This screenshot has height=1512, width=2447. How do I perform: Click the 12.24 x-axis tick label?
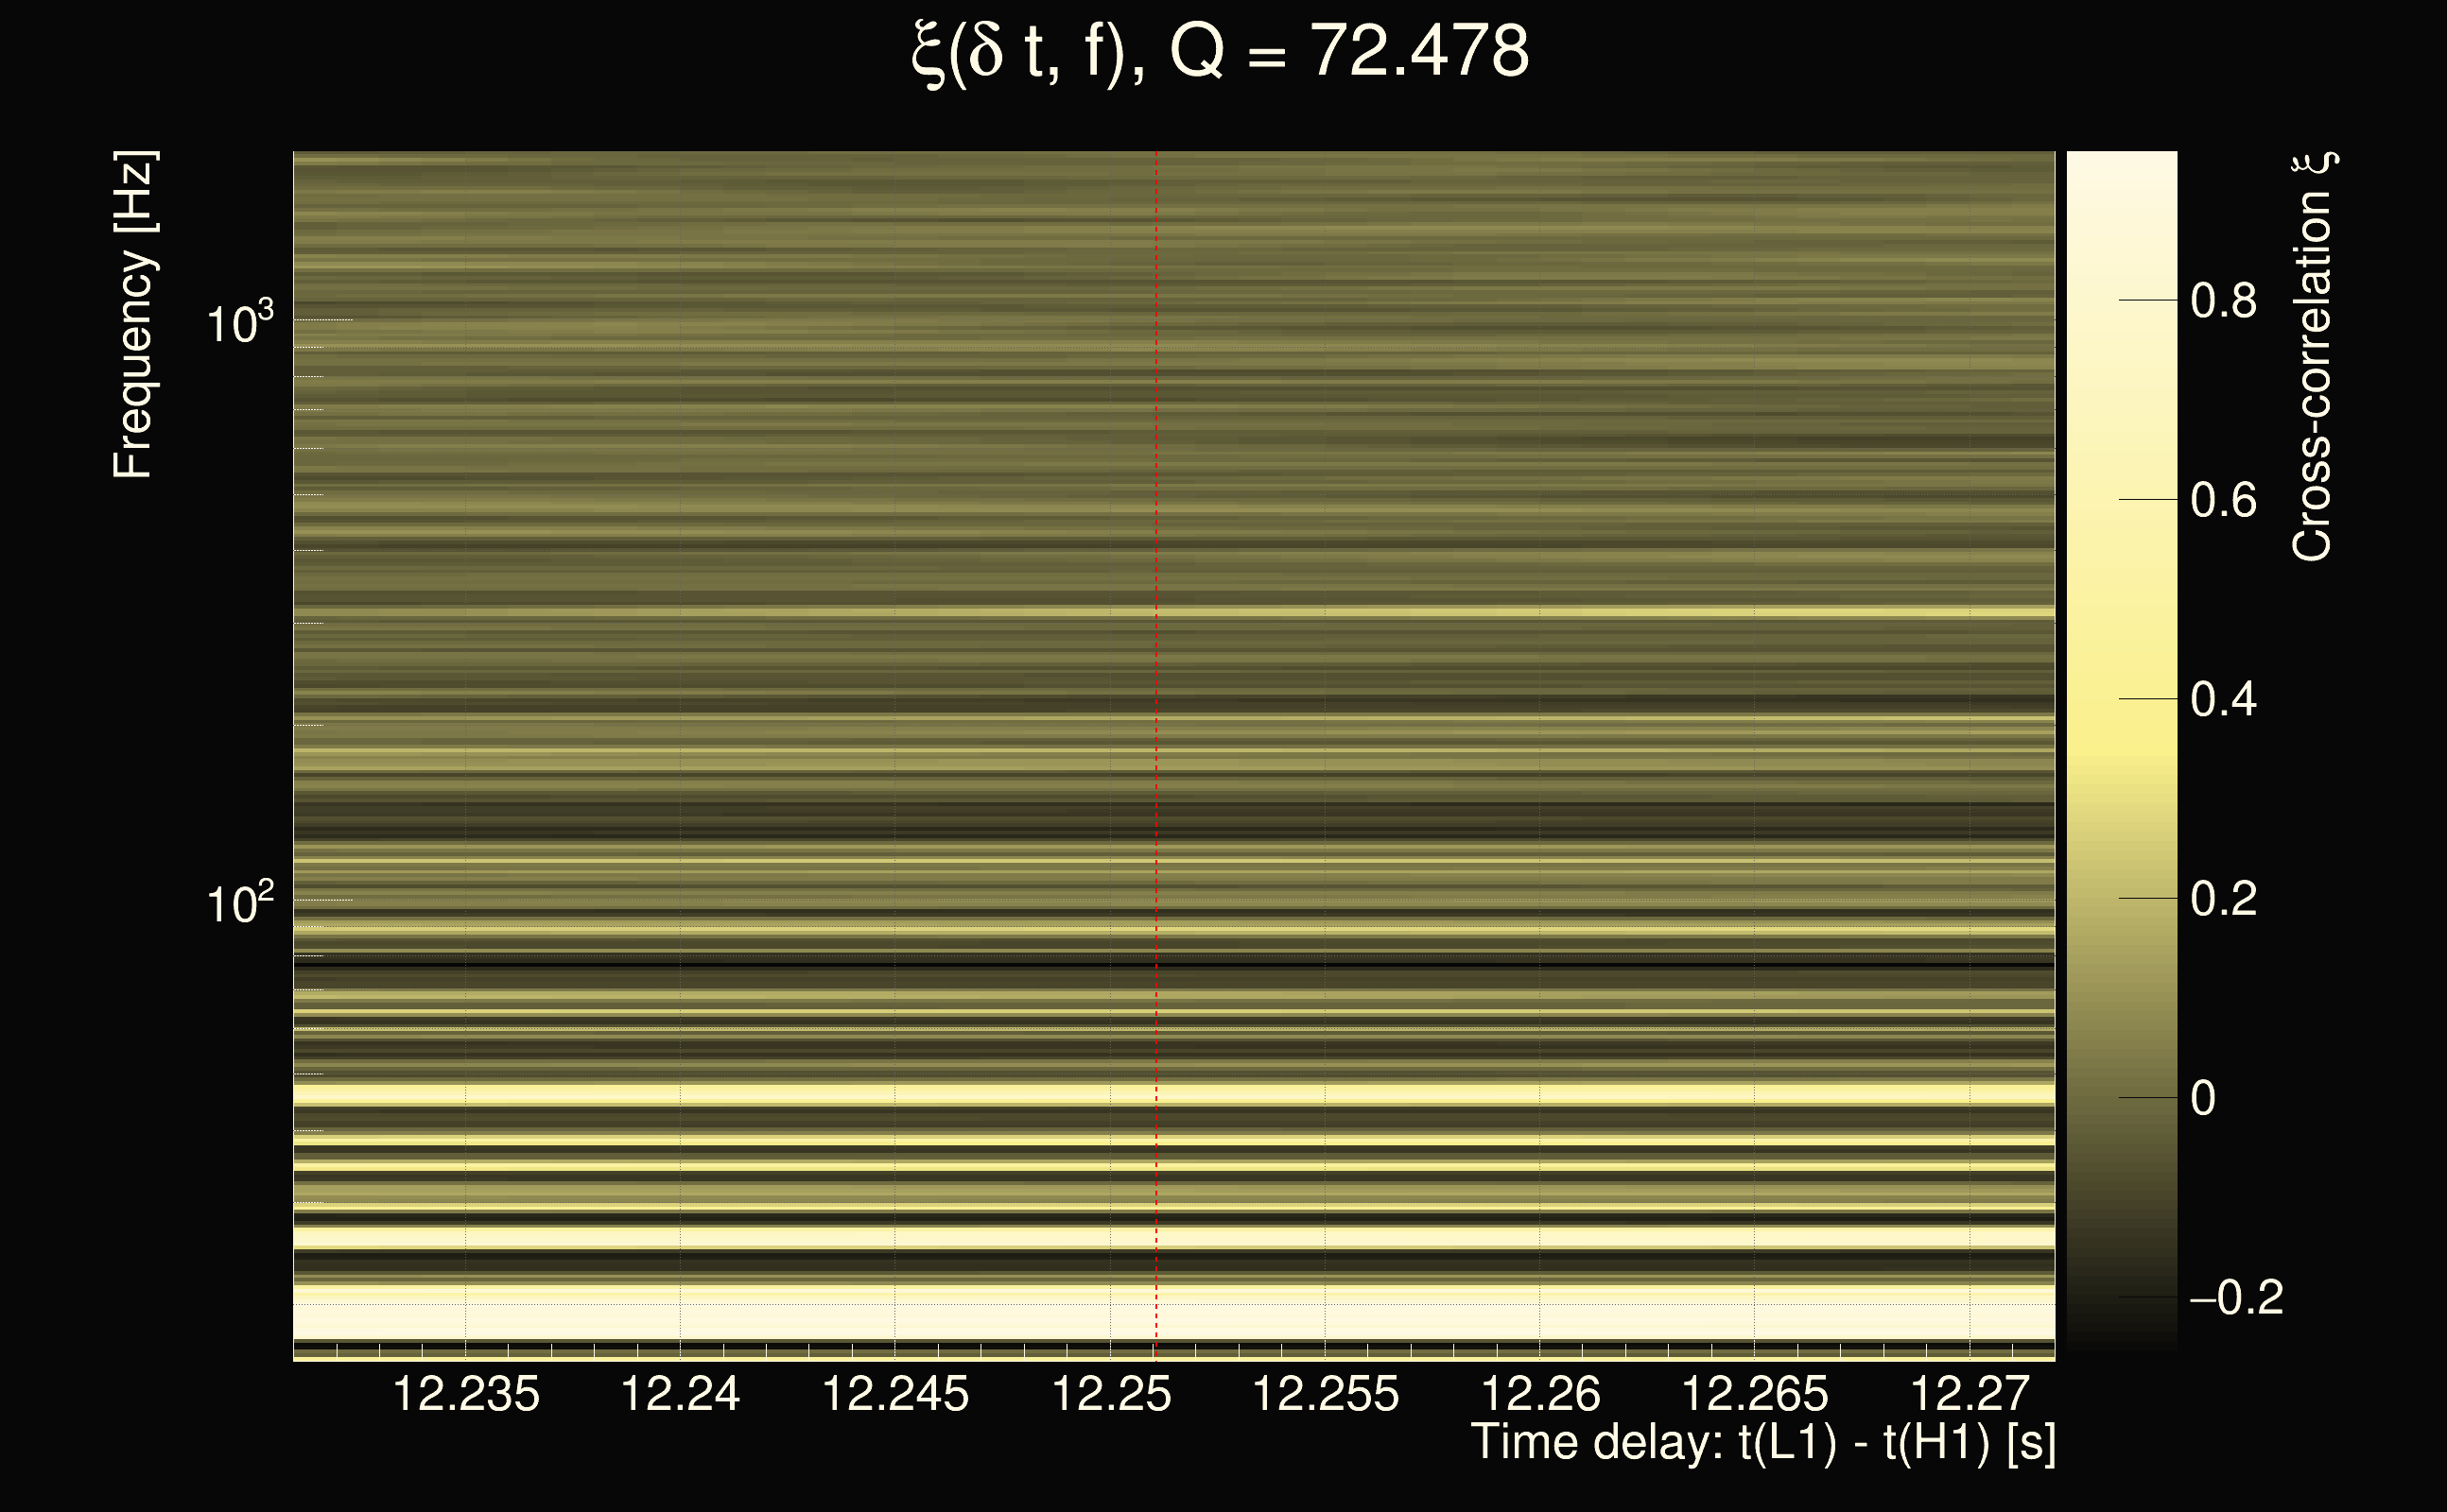tap(680, 1394)
